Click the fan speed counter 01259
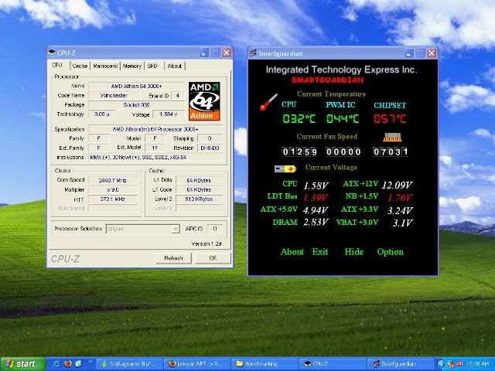 click(299, 152)
